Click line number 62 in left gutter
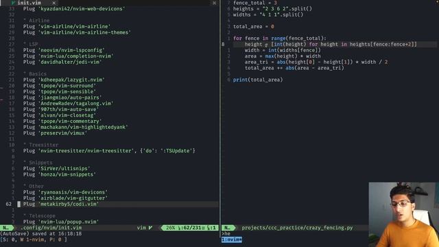Screen dimensions: 439x247 click(8, 204)
